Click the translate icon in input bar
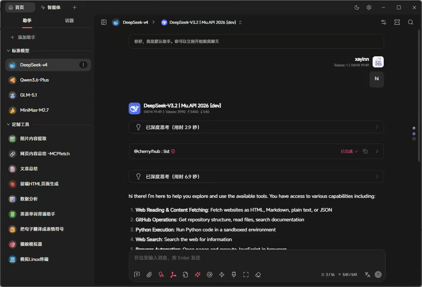Image resolution: width=422 pixels, height=287 pixels. 368,275
